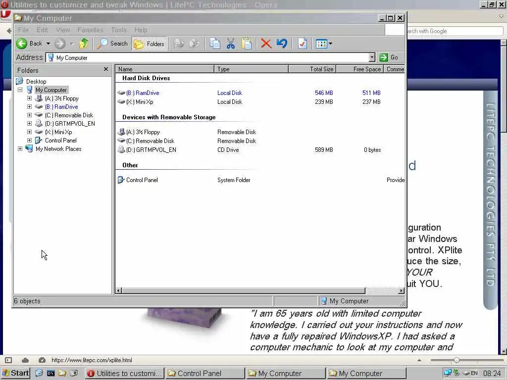This screenshot has width=507, height=380.
Task: Select Control Panel icon in file list
Action: (121, 180)
